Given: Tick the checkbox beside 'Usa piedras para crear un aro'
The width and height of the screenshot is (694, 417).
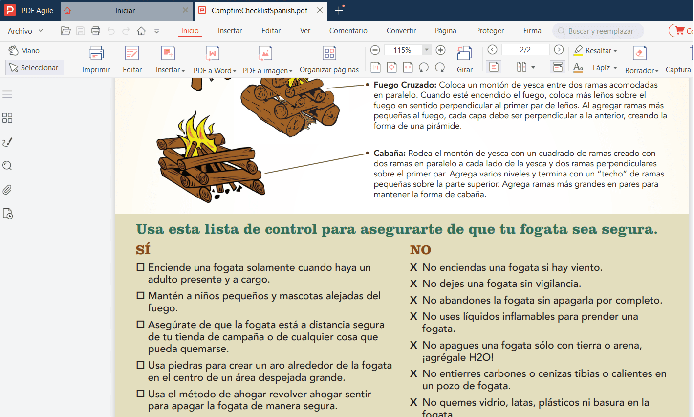Looking at the screenshot, I should (140, 365).
